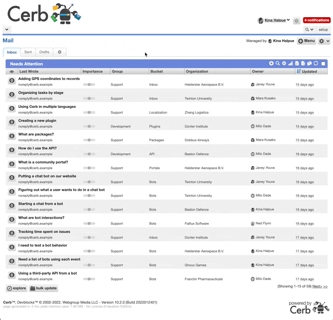Click Kina Halpue's avatar on Starting a chat from a bot
This screenshot has height=320, width=333.
pos(253,210)
